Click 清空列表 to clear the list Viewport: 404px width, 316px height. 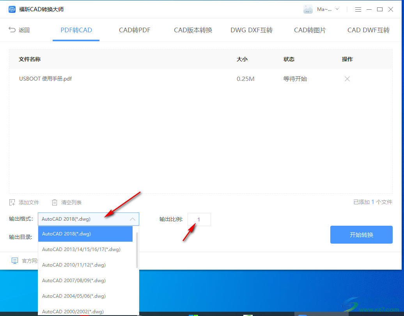(66, 202)
